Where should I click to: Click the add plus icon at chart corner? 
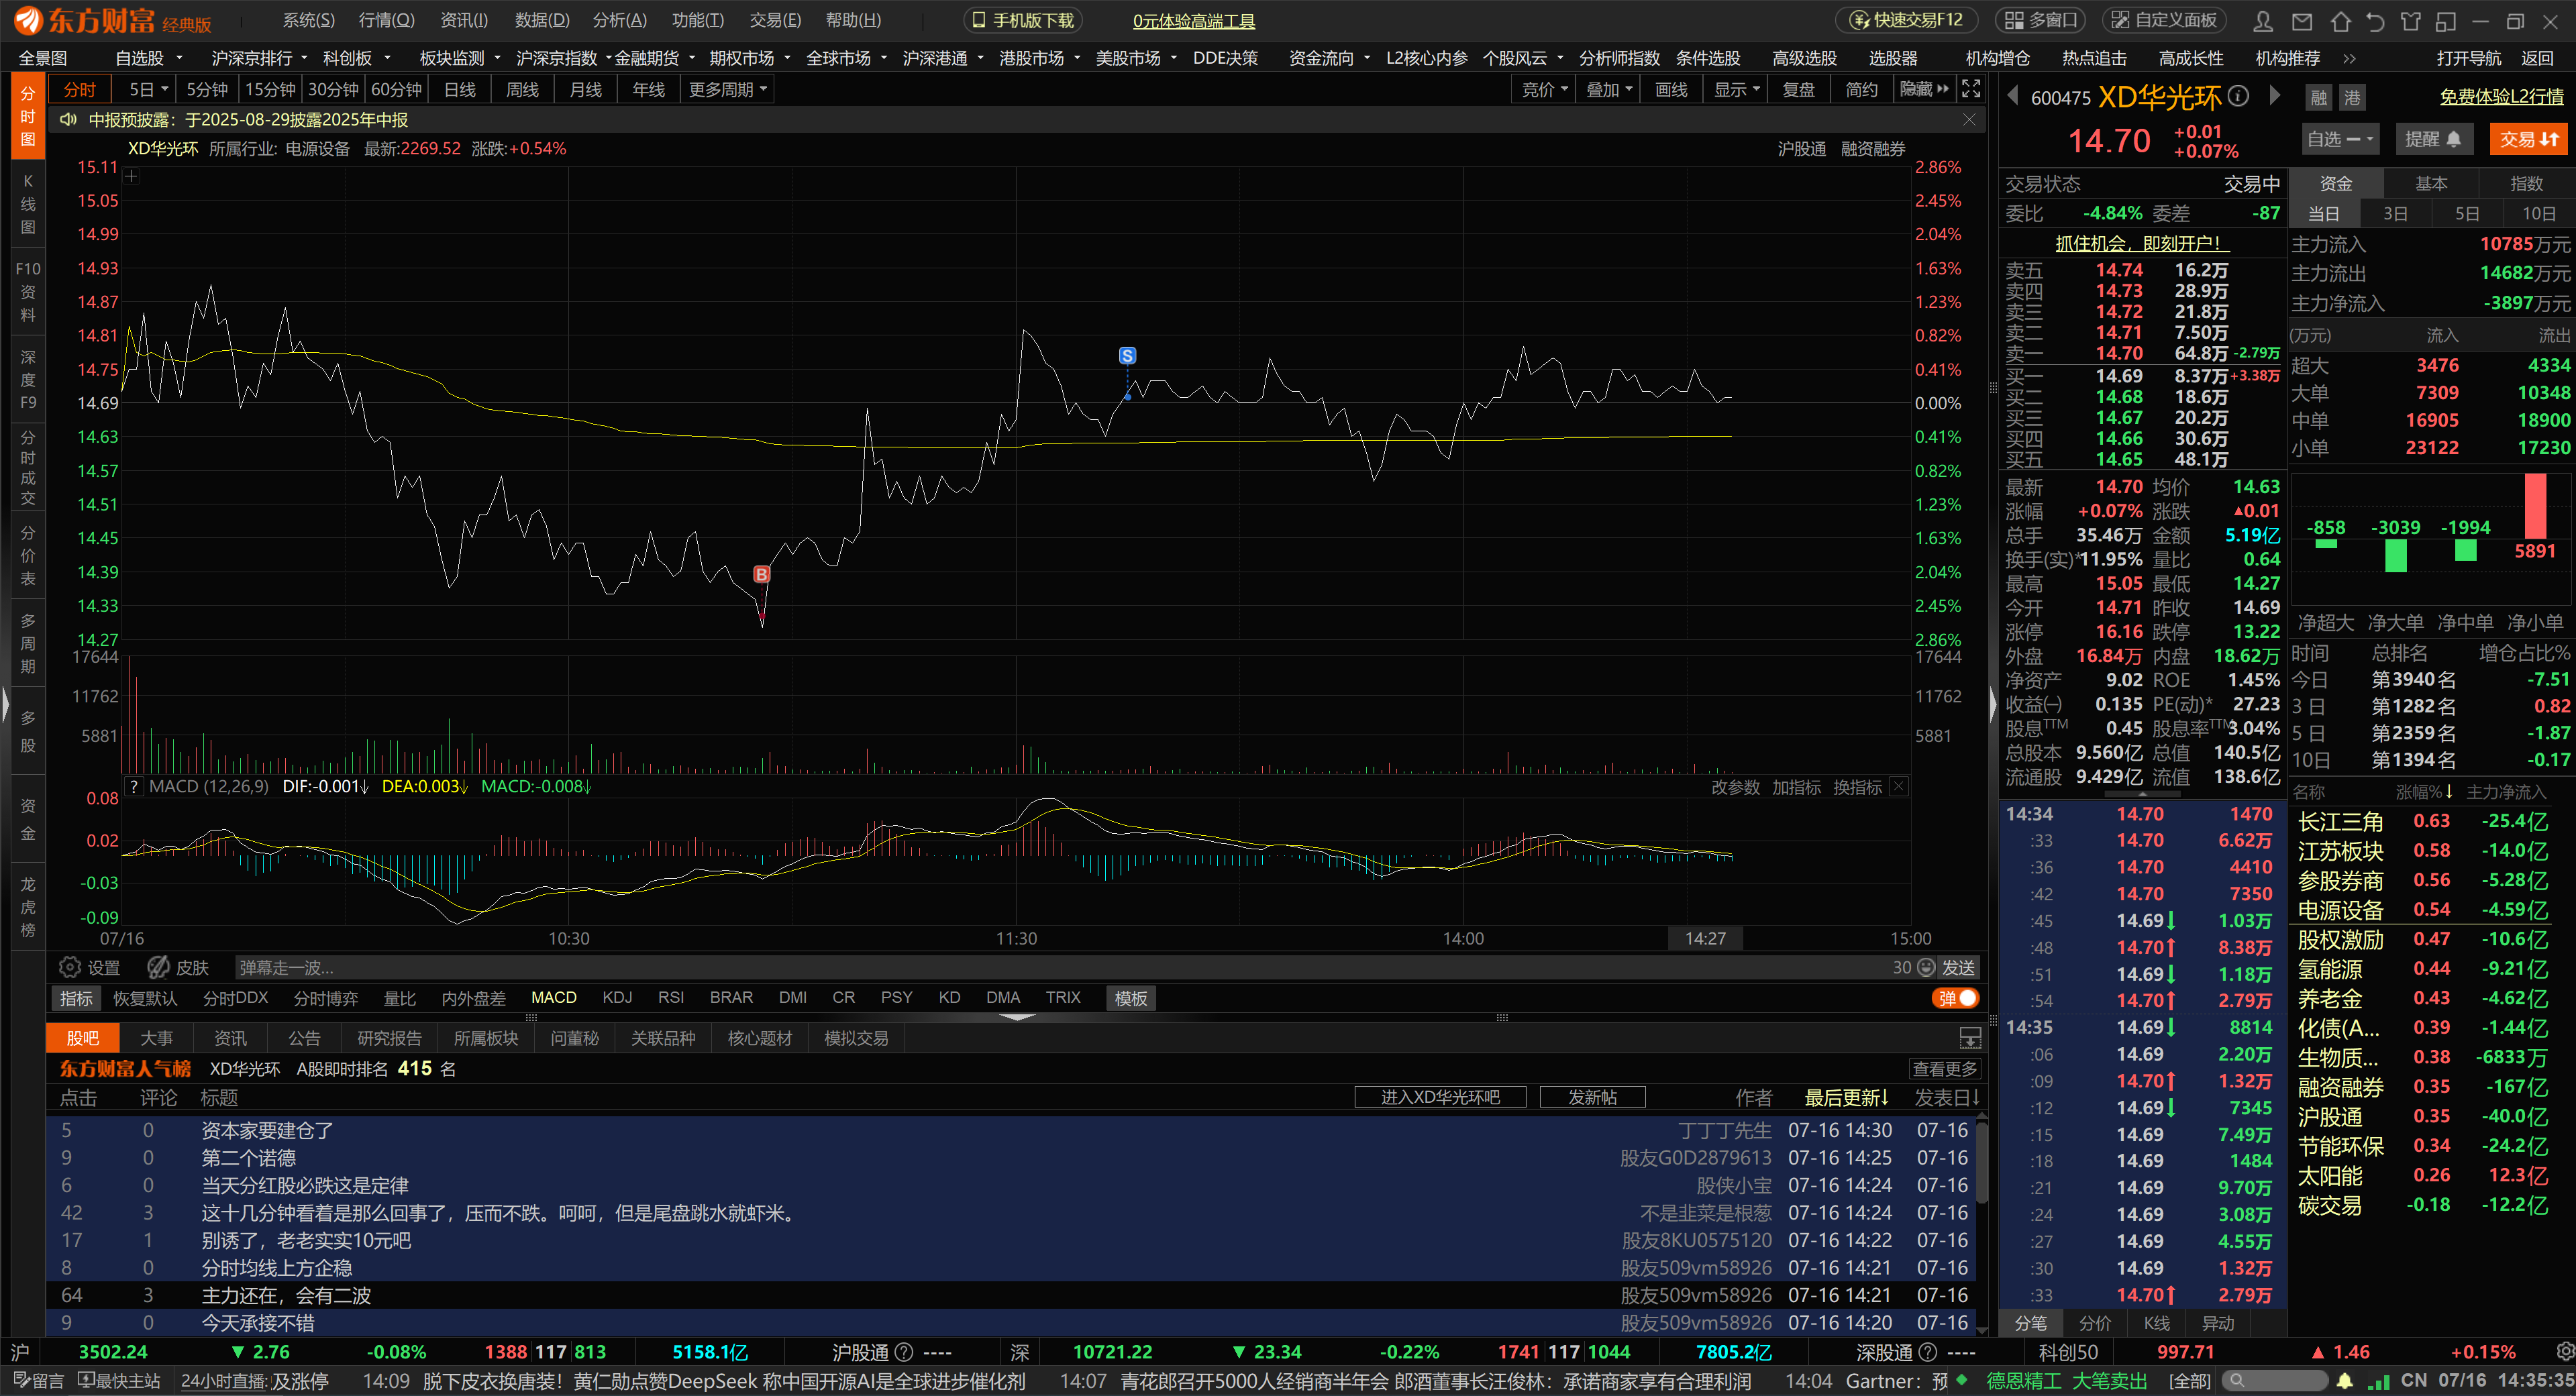(x=131, y=176)
